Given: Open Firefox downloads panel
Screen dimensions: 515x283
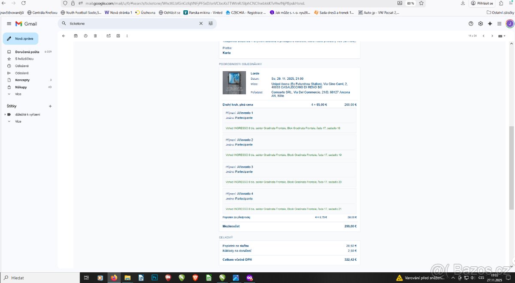Looking at the screenshot, I should [463, 3].
